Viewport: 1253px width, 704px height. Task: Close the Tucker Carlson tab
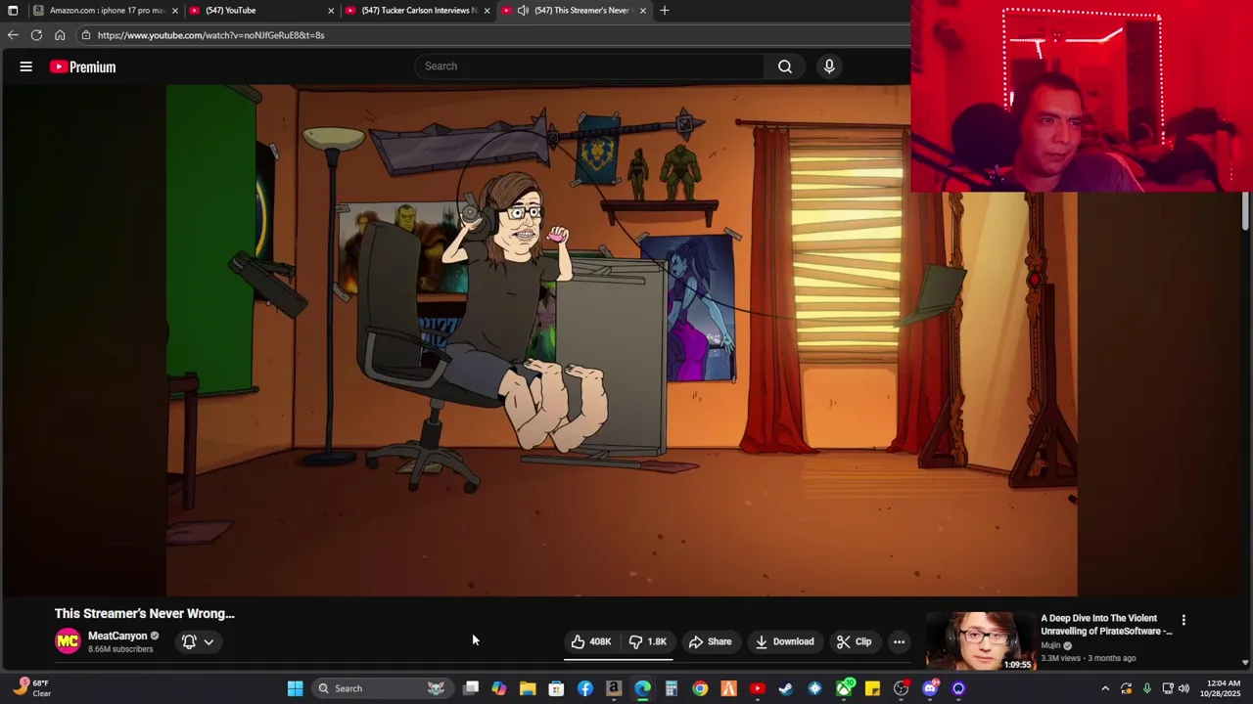point(487,11)
